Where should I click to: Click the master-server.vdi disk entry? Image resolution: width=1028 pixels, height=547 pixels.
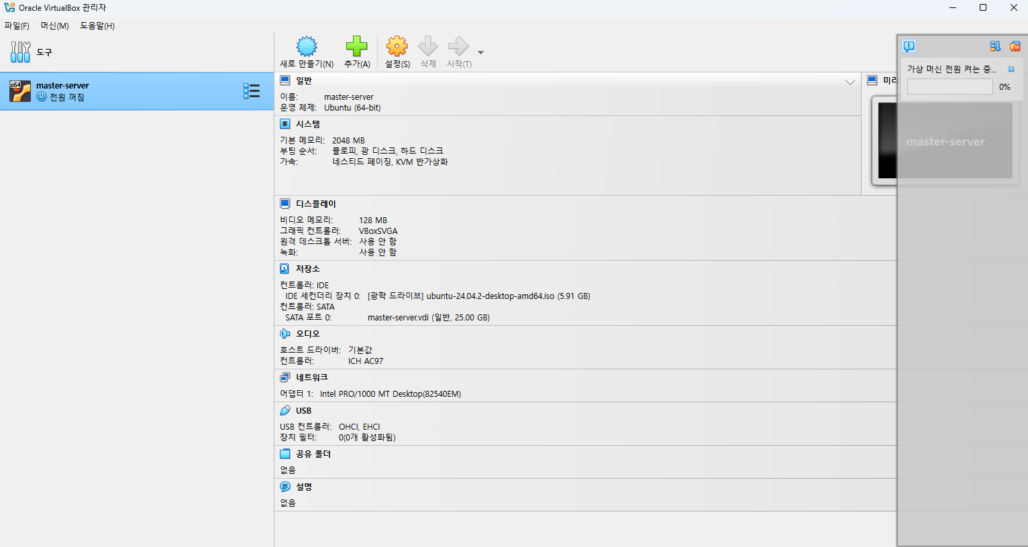429,317
